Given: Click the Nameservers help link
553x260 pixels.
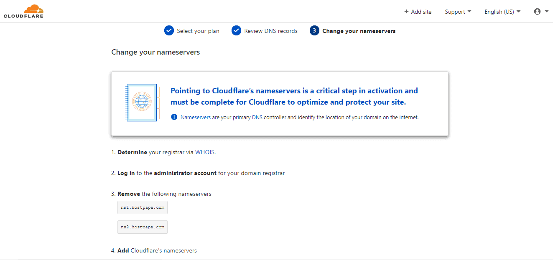Looking at the screenshot, I should pos(196,117).
